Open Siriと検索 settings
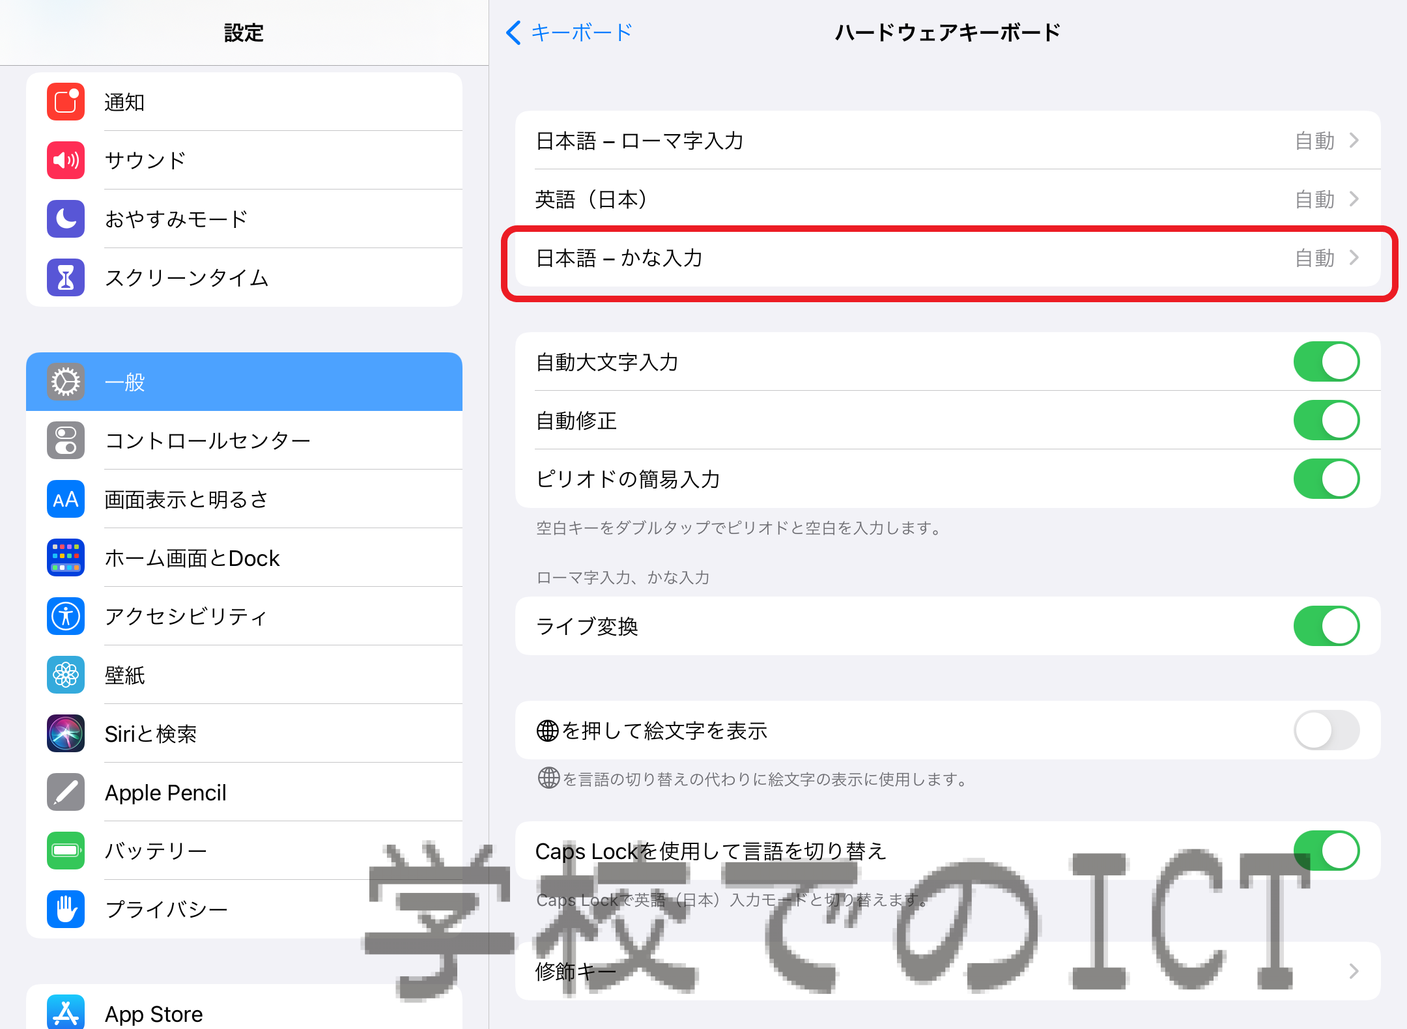This screenshot has width=1407, height=1029. click(x=244, y=733)
